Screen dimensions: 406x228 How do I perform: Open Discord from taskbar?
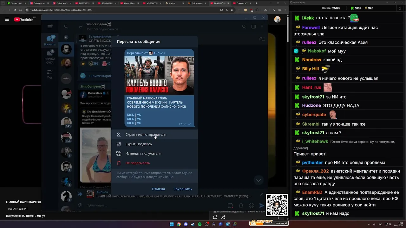click(x=186, y=224)
